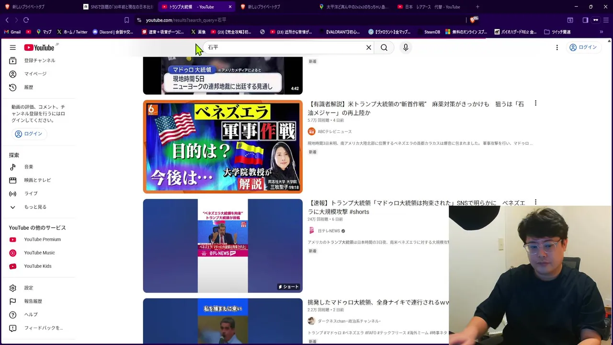Switch to the SNSで話題の tab

click(x=118, y=7)
